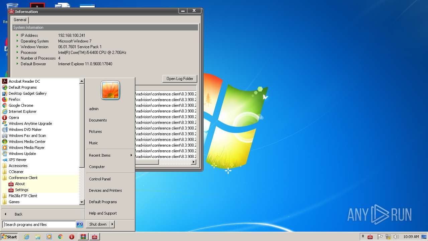Click the search magnifier button in Start menu

coord(80,225)
